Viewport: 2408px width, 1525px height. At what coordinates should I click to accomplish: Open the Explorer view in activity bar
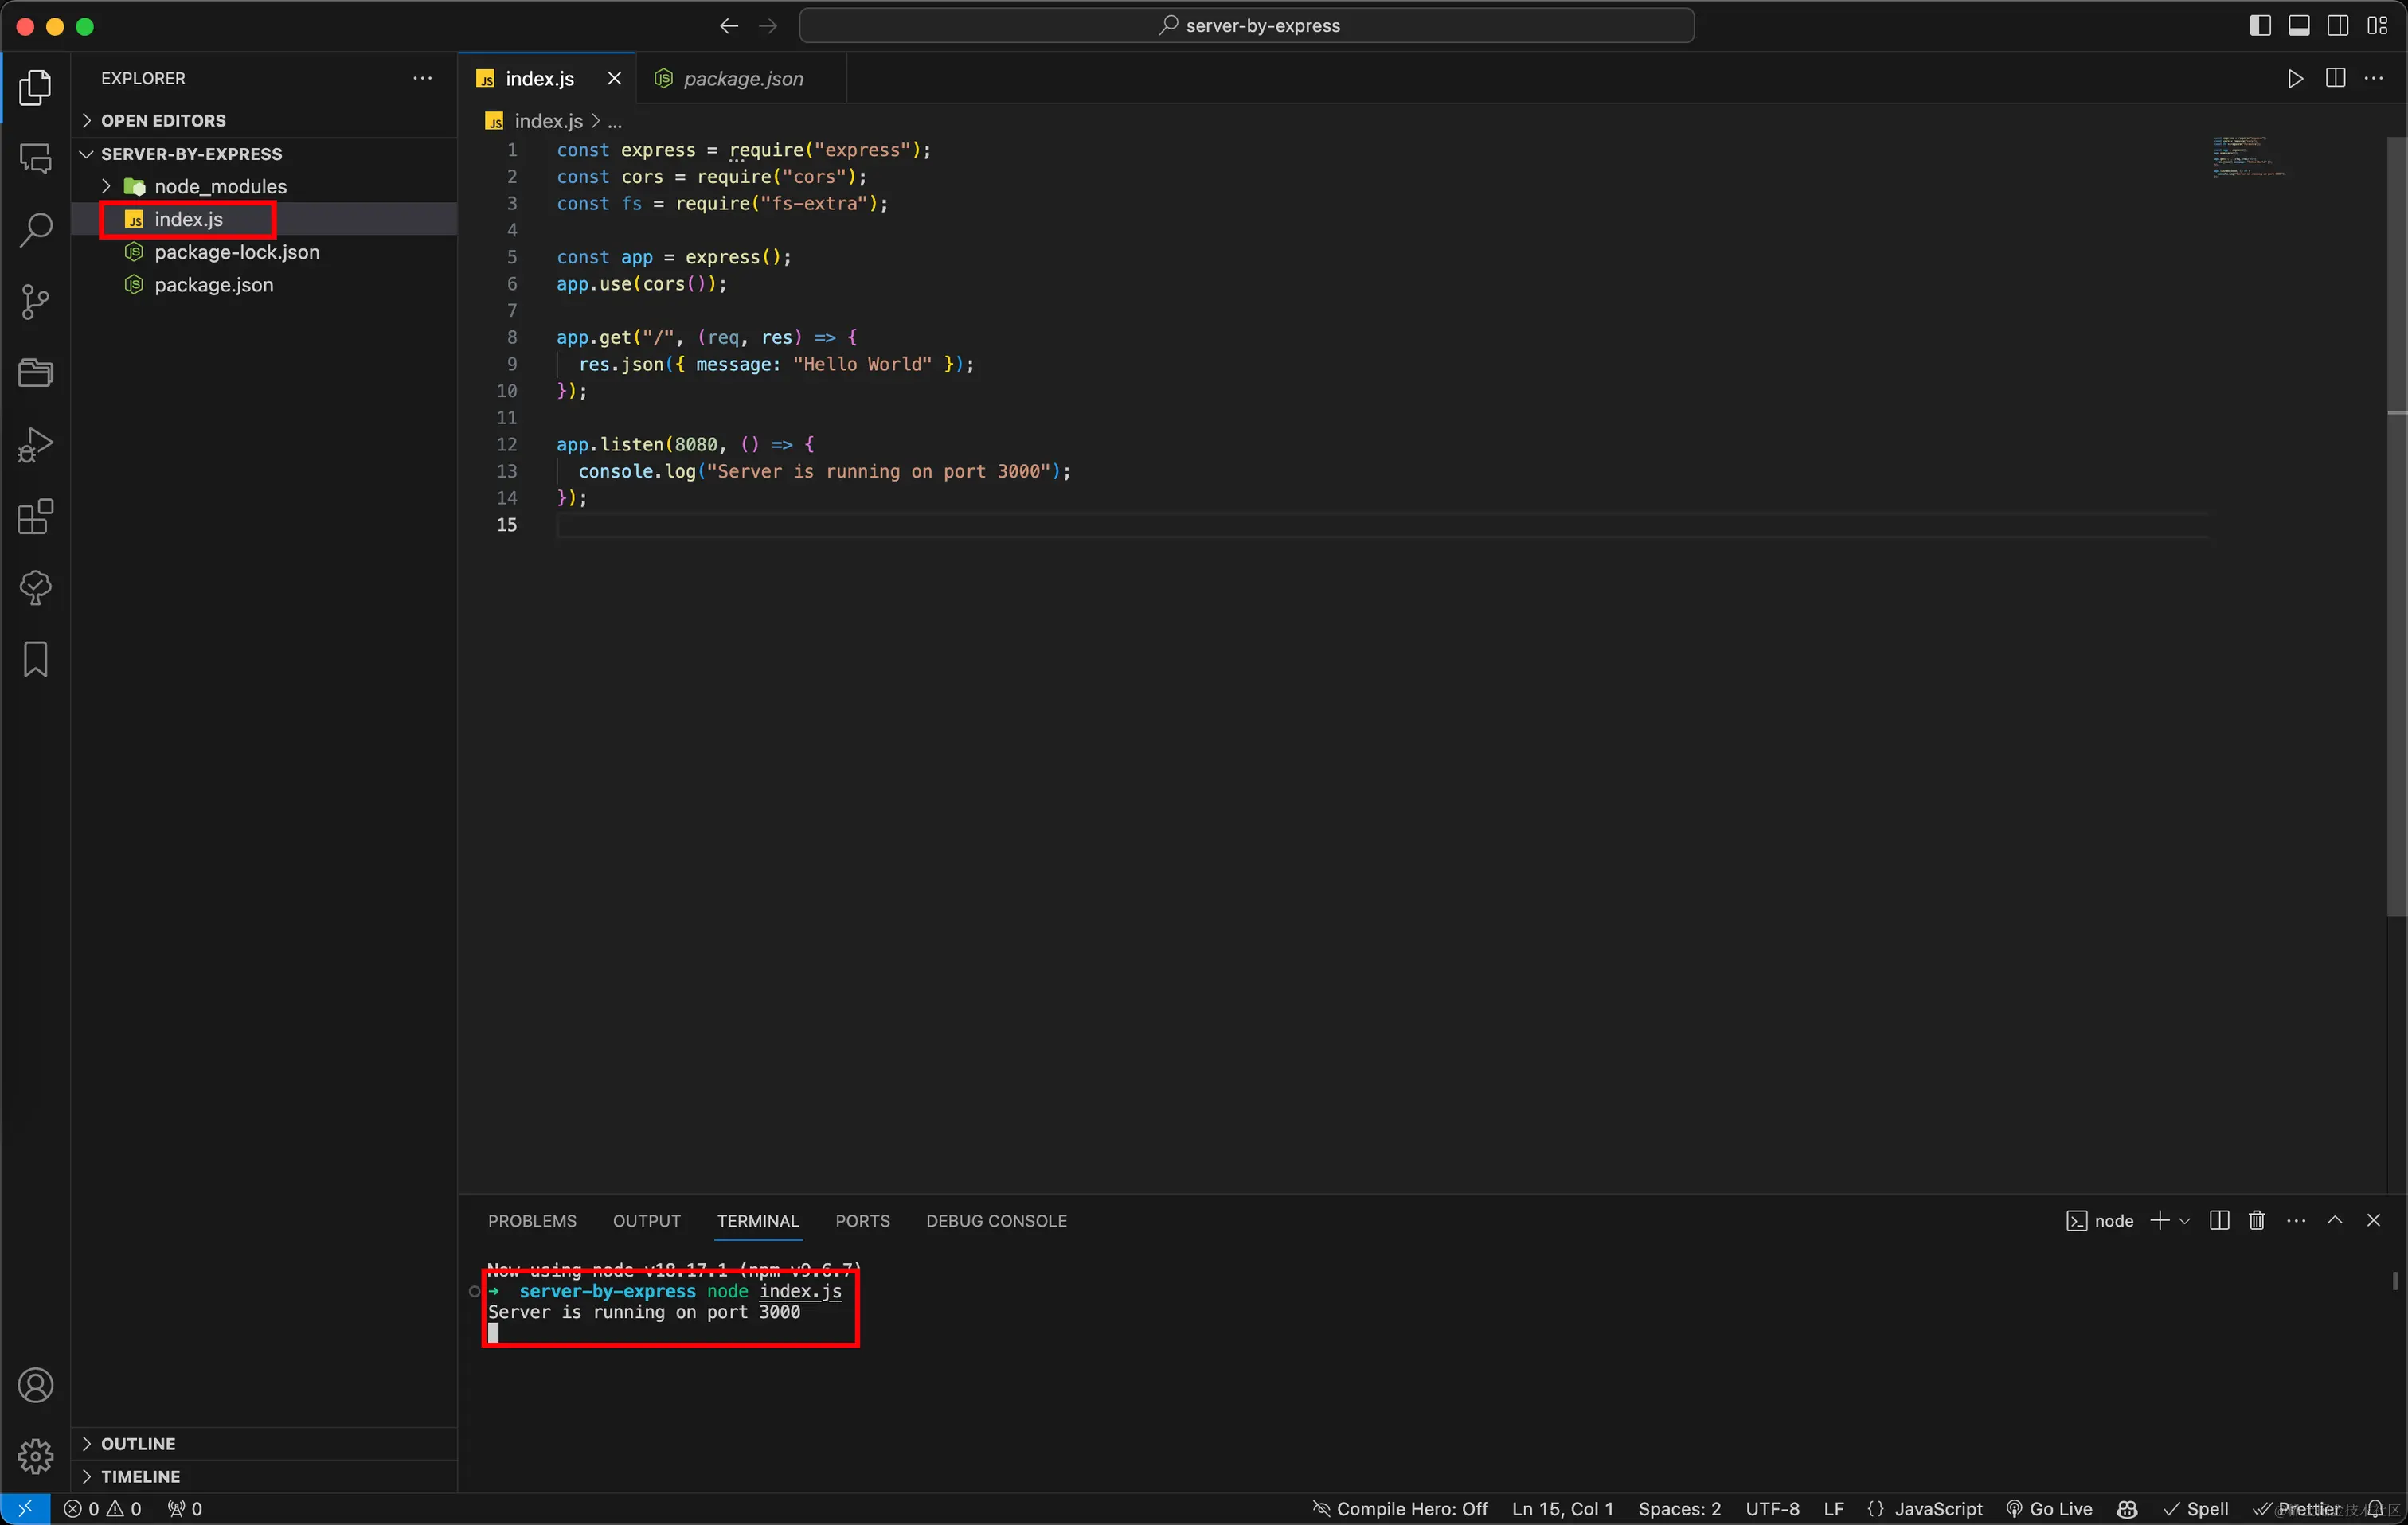click(35, 87)
